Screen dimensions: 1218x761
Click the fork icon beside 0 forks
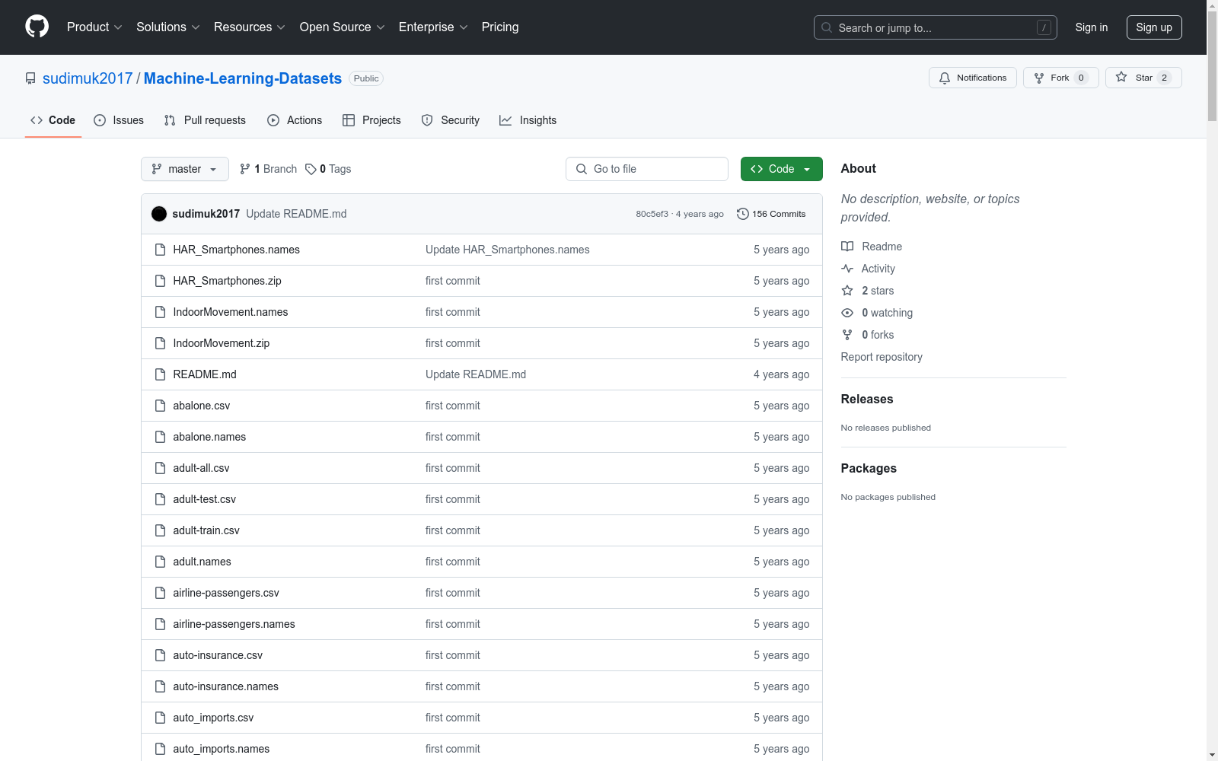tap(847, 335)
